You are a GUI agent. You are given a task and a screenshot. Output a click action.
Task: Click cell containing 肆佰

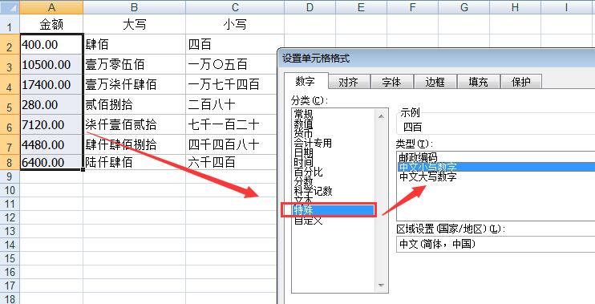click(x=135, y=44)
